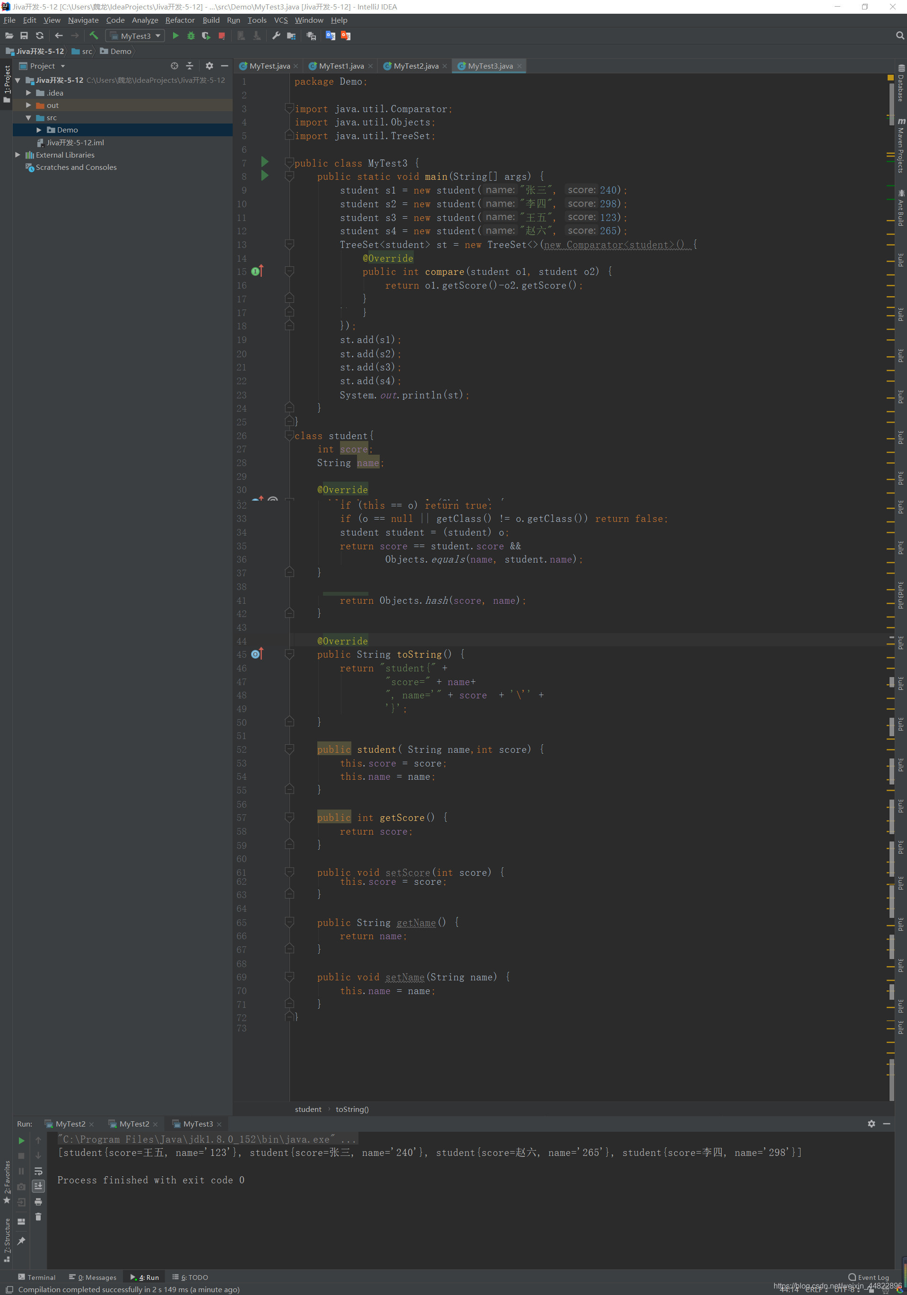This screenshot has height=1295, width=907.
Task: Open the MyTest3 run configuration dropdown
Action: point(135,35)
